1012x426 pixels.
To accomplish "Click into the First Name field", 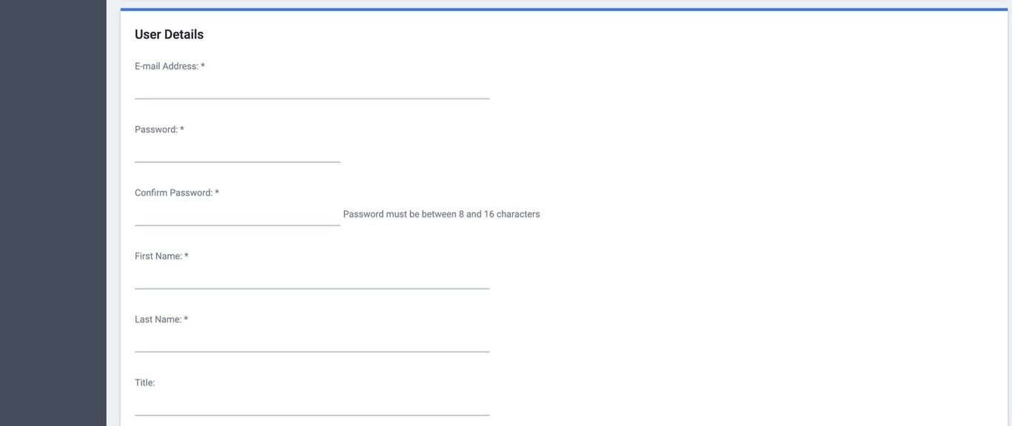I will click(312, 279).
